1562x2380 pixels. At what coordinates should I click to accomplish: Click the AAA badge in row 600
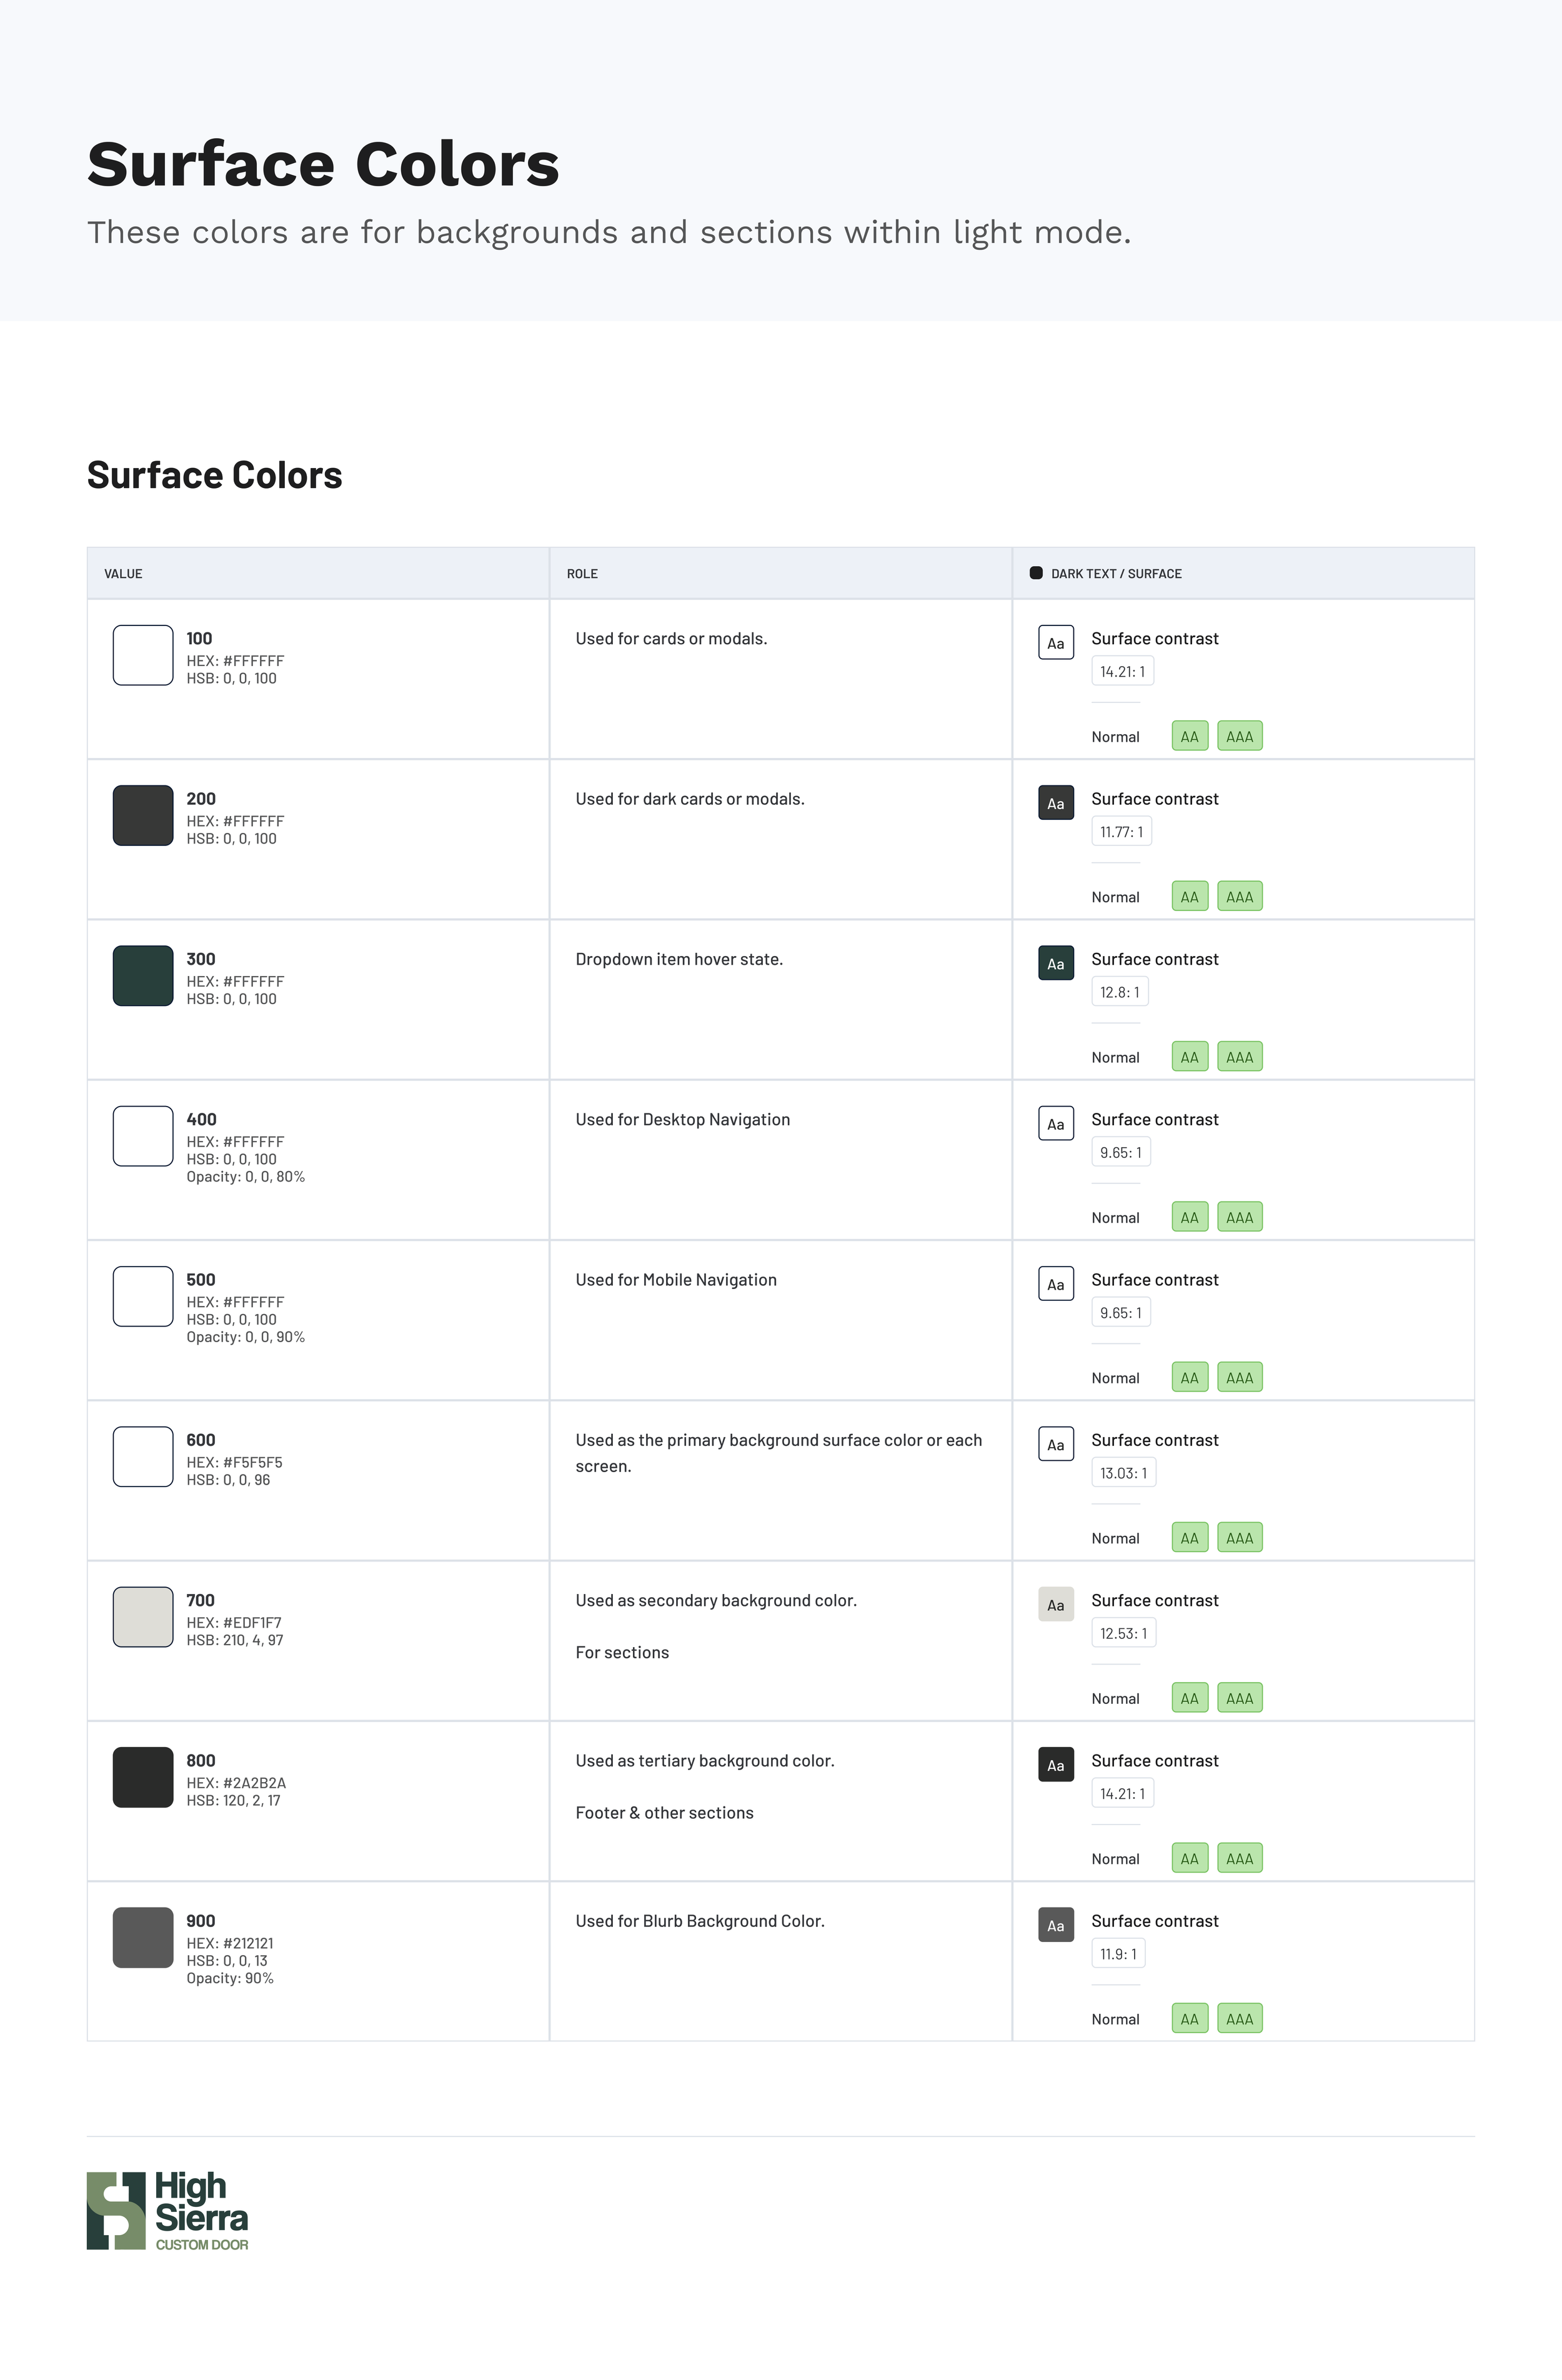(x=1239, y=1537)
